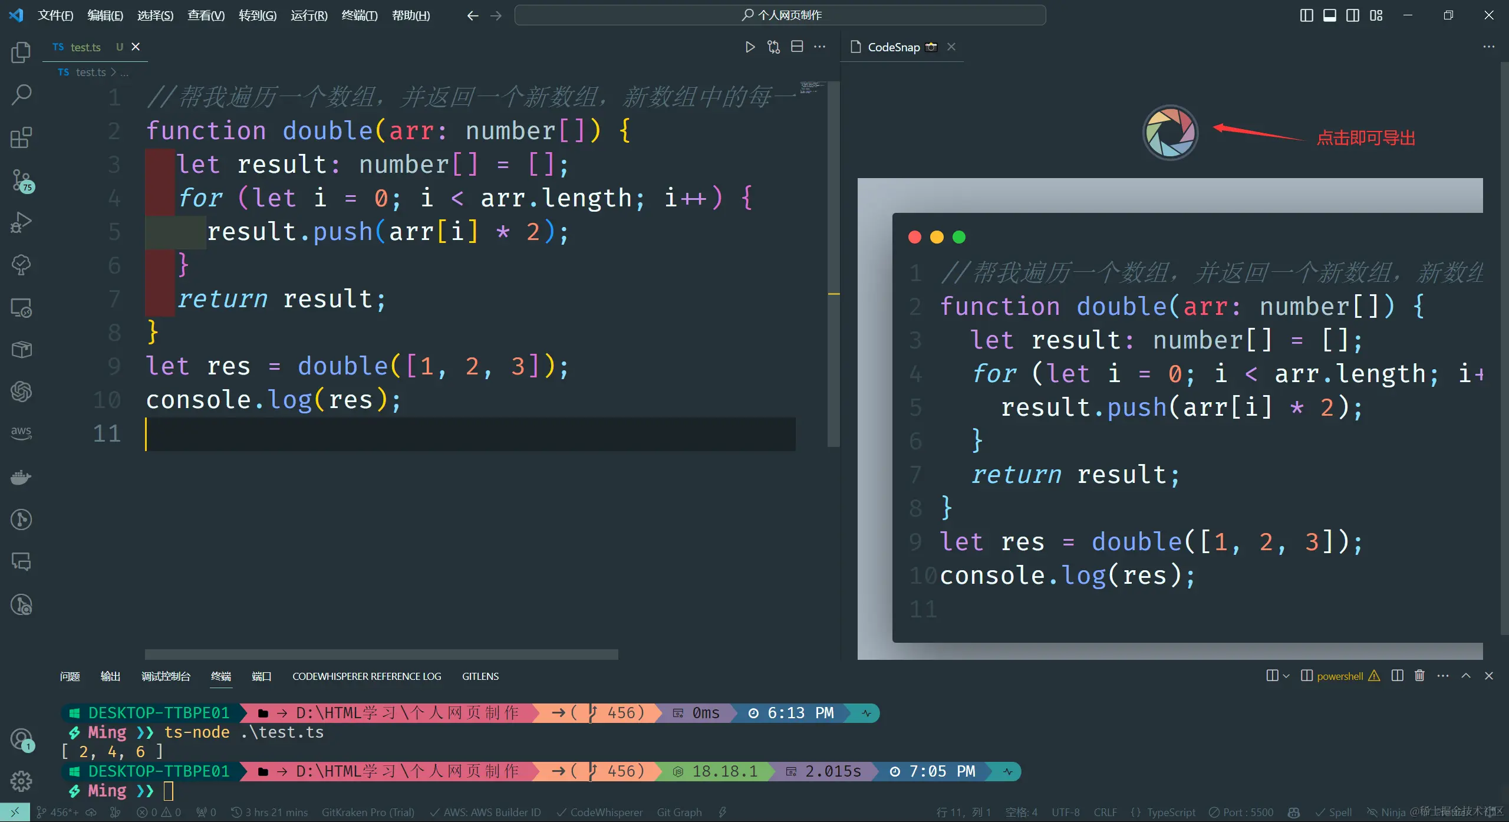Image resolution: width=1509 pixels, height=822 pixels.
Task: Toggle the bottom panel from title bar
Action: (1330, 15)
